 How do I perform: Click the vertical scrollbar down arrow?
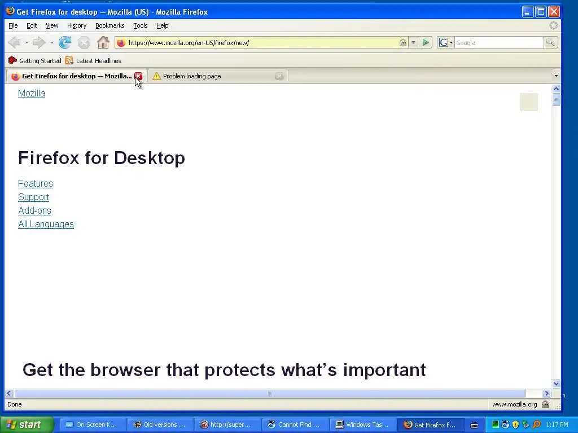click(x=556, y=383)
